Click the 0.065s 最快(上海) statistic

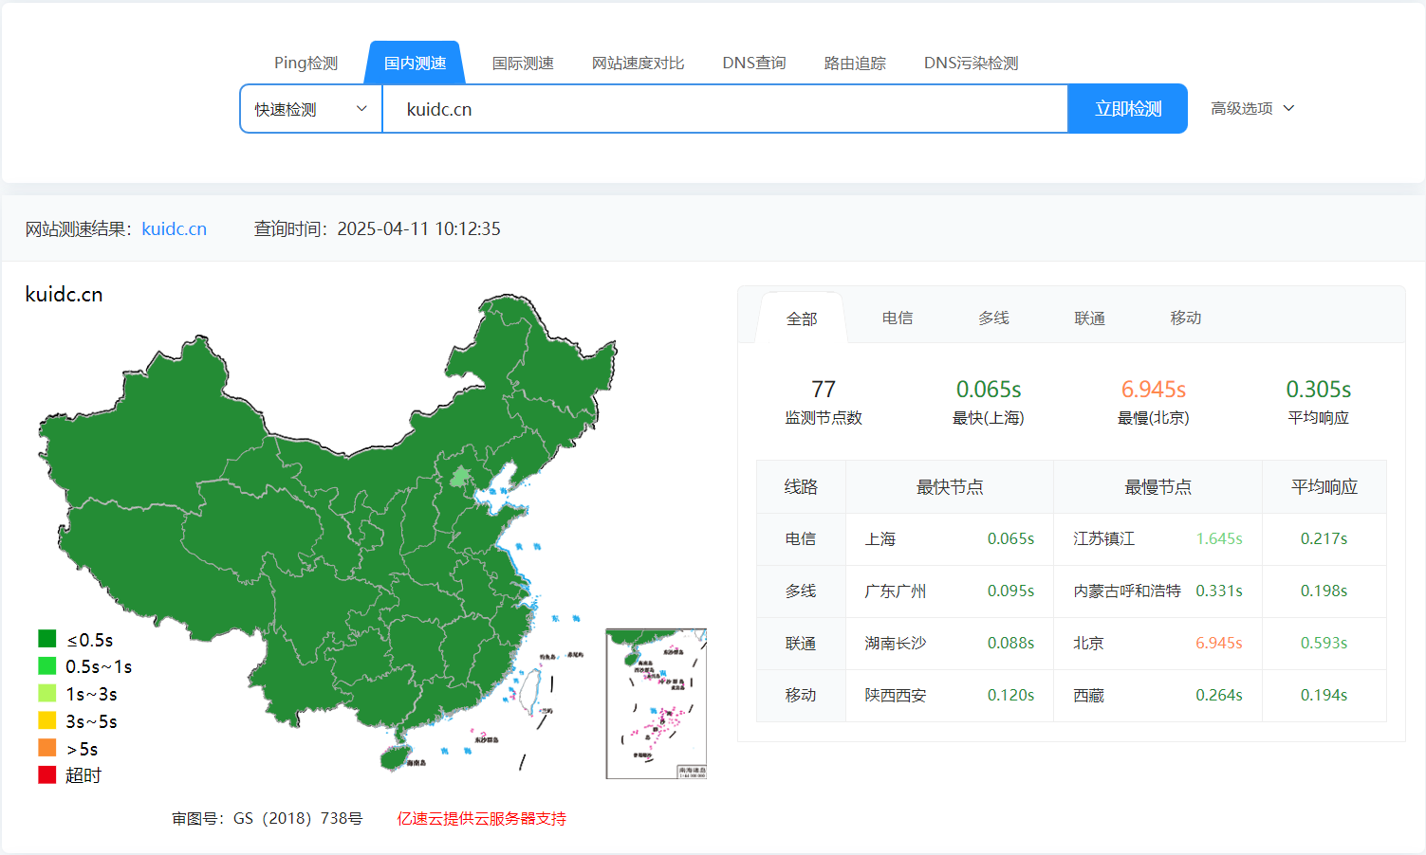pyautogui.click(x=989, y=402)
